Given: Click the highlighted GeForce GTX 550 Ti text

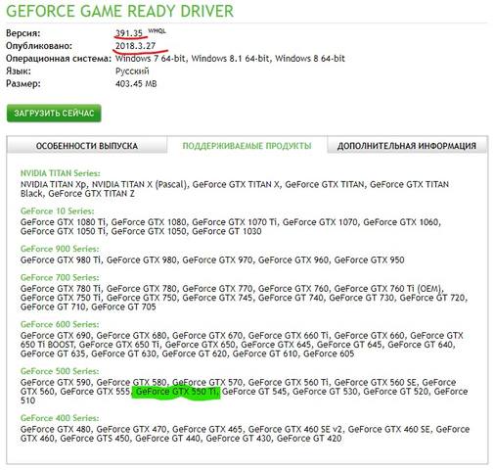Looking at the screenshot, I should click(x=176, y=392).
